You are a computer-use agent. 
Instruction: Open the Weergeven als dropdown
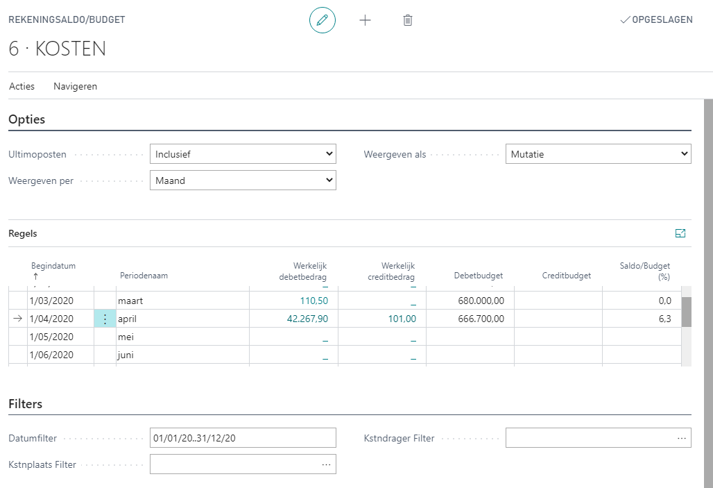(x=598, y=154)
